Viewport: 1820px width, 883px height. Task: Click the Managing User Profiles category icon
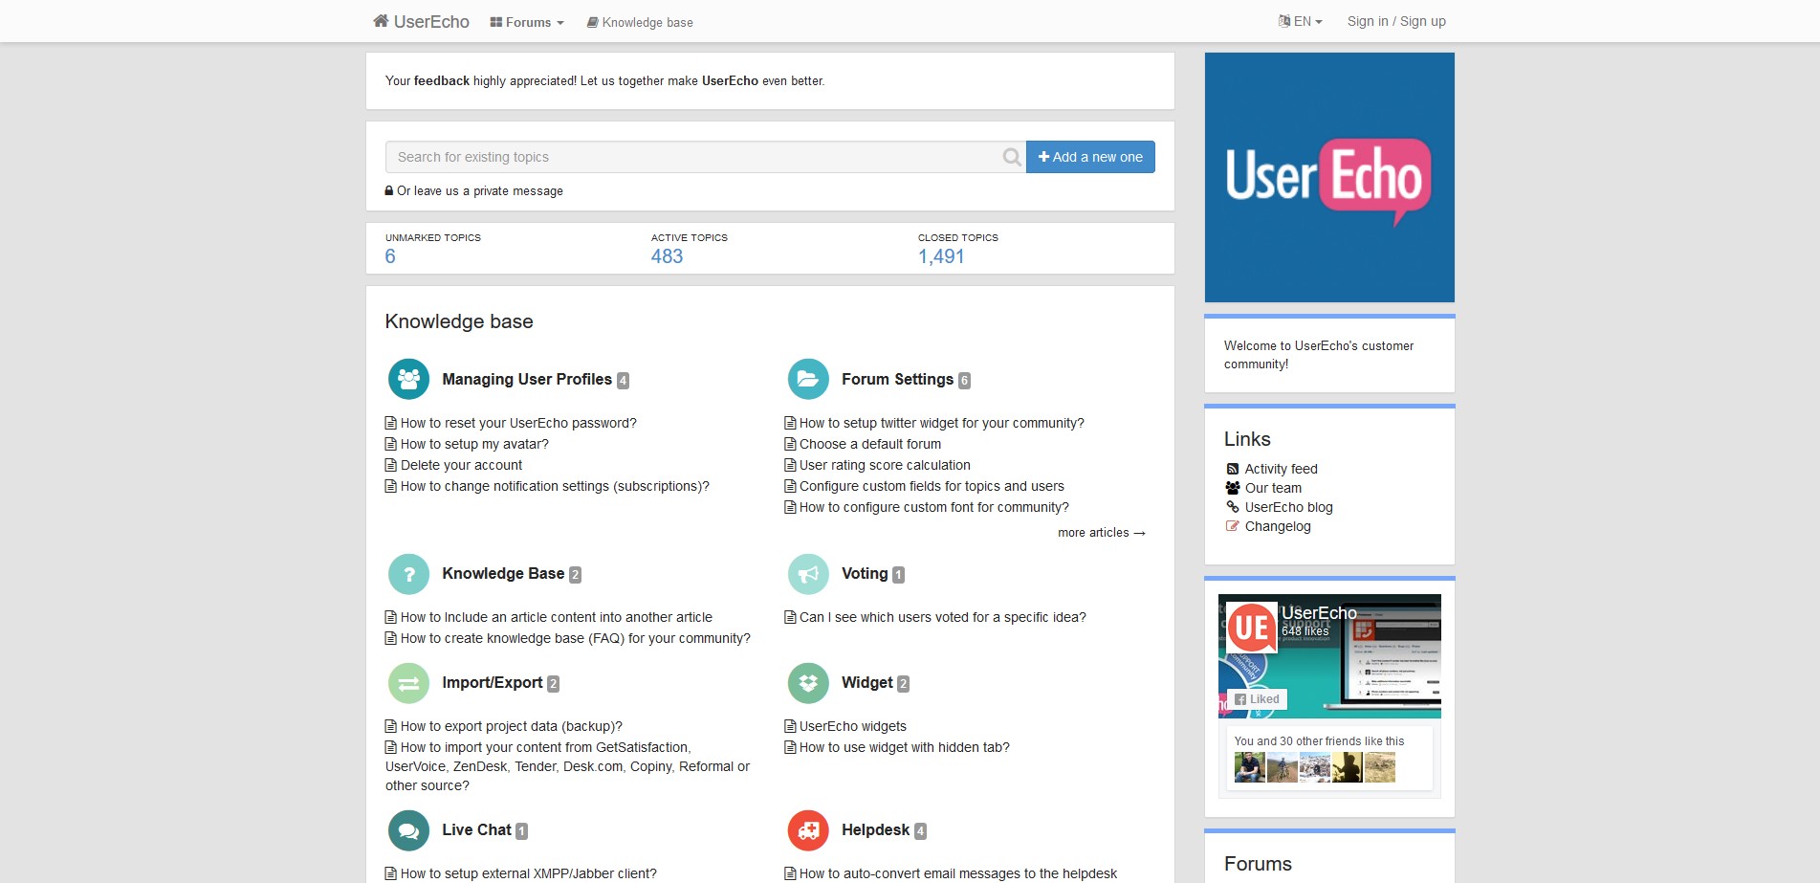coord(408,379)
